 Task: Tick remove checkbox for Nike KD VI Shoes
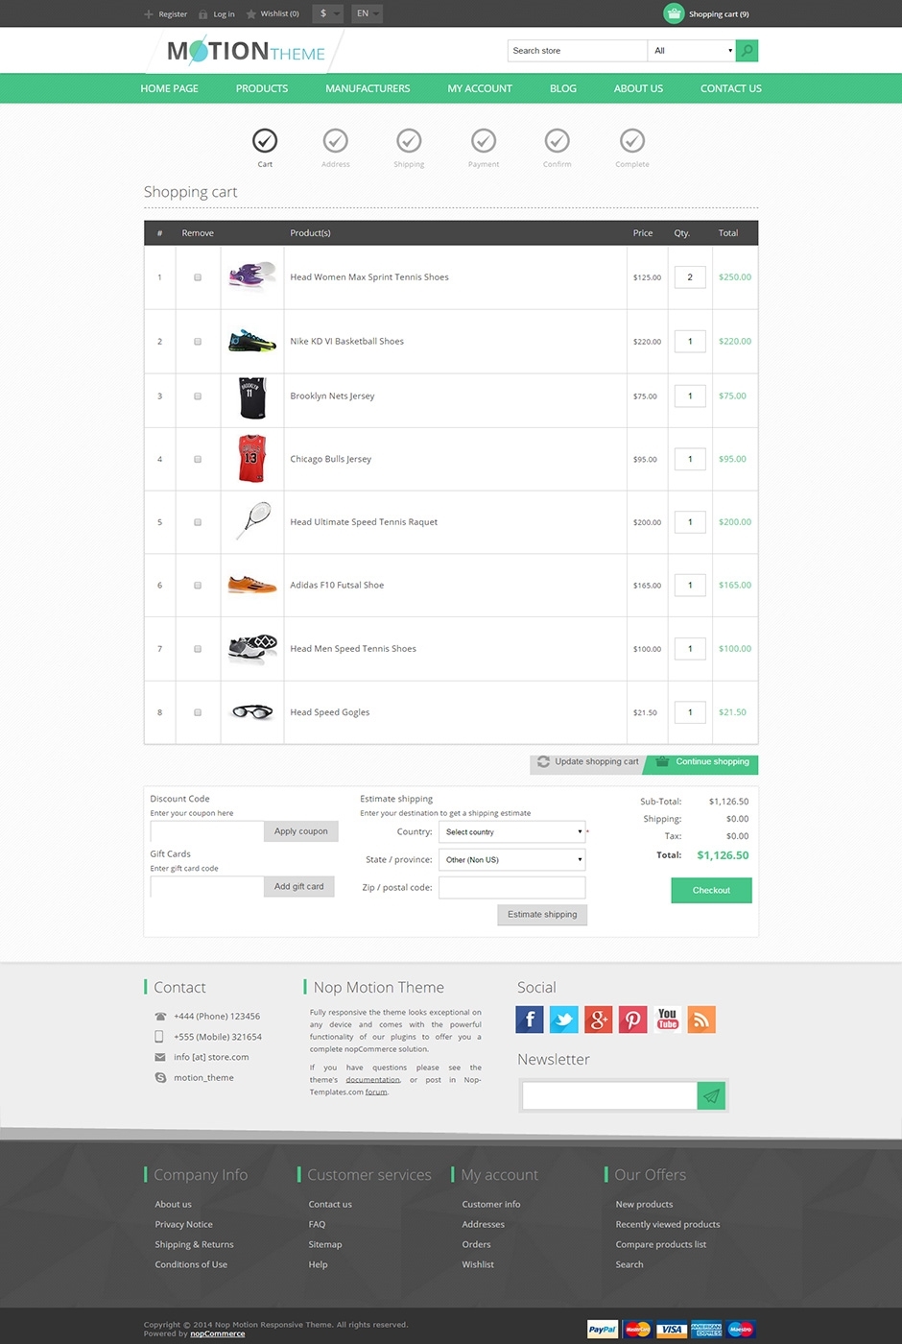click(198, 342)
